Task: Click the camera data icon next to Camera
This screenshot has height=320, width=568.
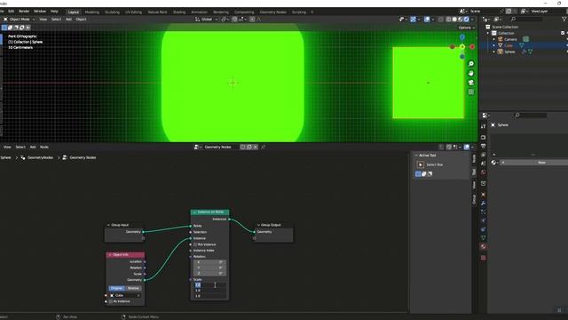Action: point(525,39)
